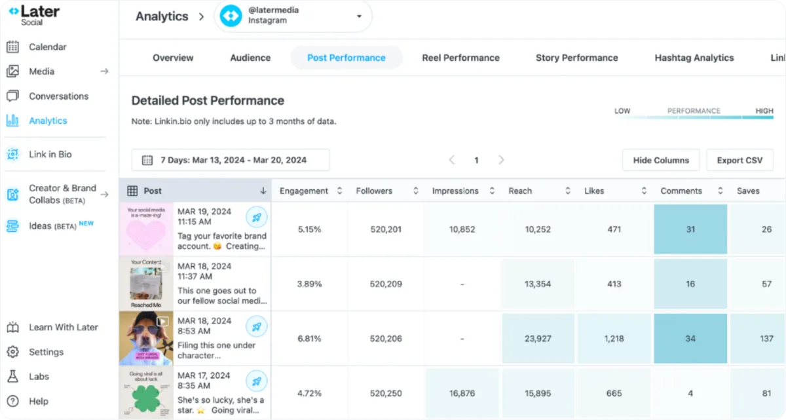The image size is (786, 420).
Task: Open the Calendar icon in sidebar
Action: click(x=12, y=47)
